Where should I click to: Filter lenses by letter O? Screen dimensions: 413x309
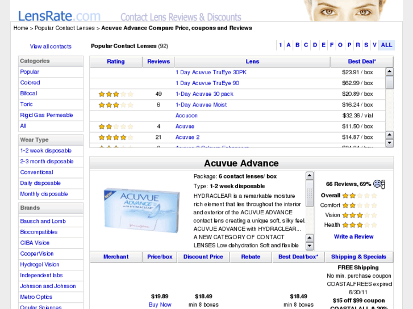[x=340, y=45]
